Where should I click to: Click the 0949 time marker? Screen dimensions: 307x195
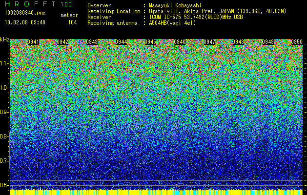[268, 42]
